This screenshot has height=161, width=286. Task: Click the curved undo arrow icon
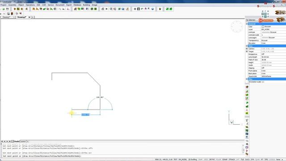(x=142, y=9)
